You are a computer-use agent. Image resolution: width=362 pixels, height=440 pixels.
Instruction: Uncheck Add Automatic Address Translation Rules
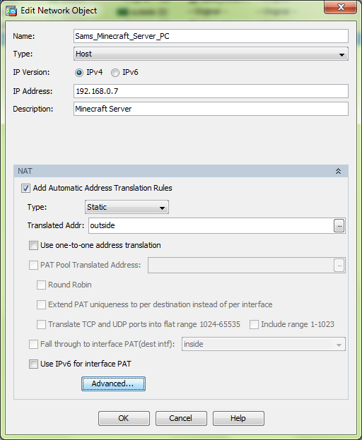point(25,188)
